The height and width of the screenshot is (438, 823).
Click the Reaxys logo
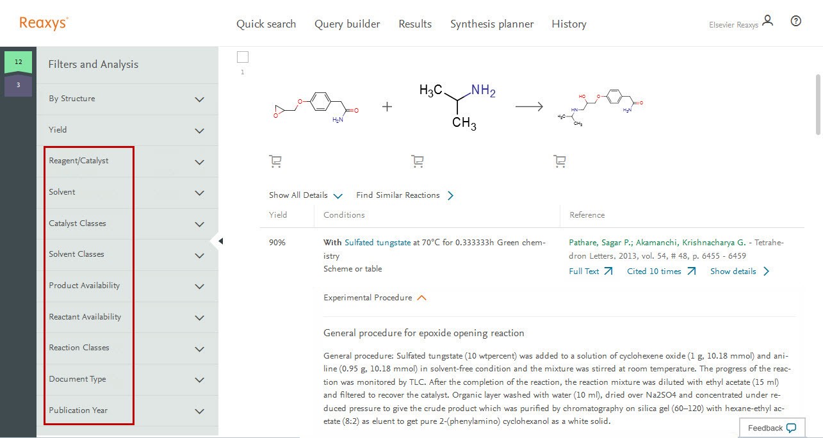pos(44,23)
